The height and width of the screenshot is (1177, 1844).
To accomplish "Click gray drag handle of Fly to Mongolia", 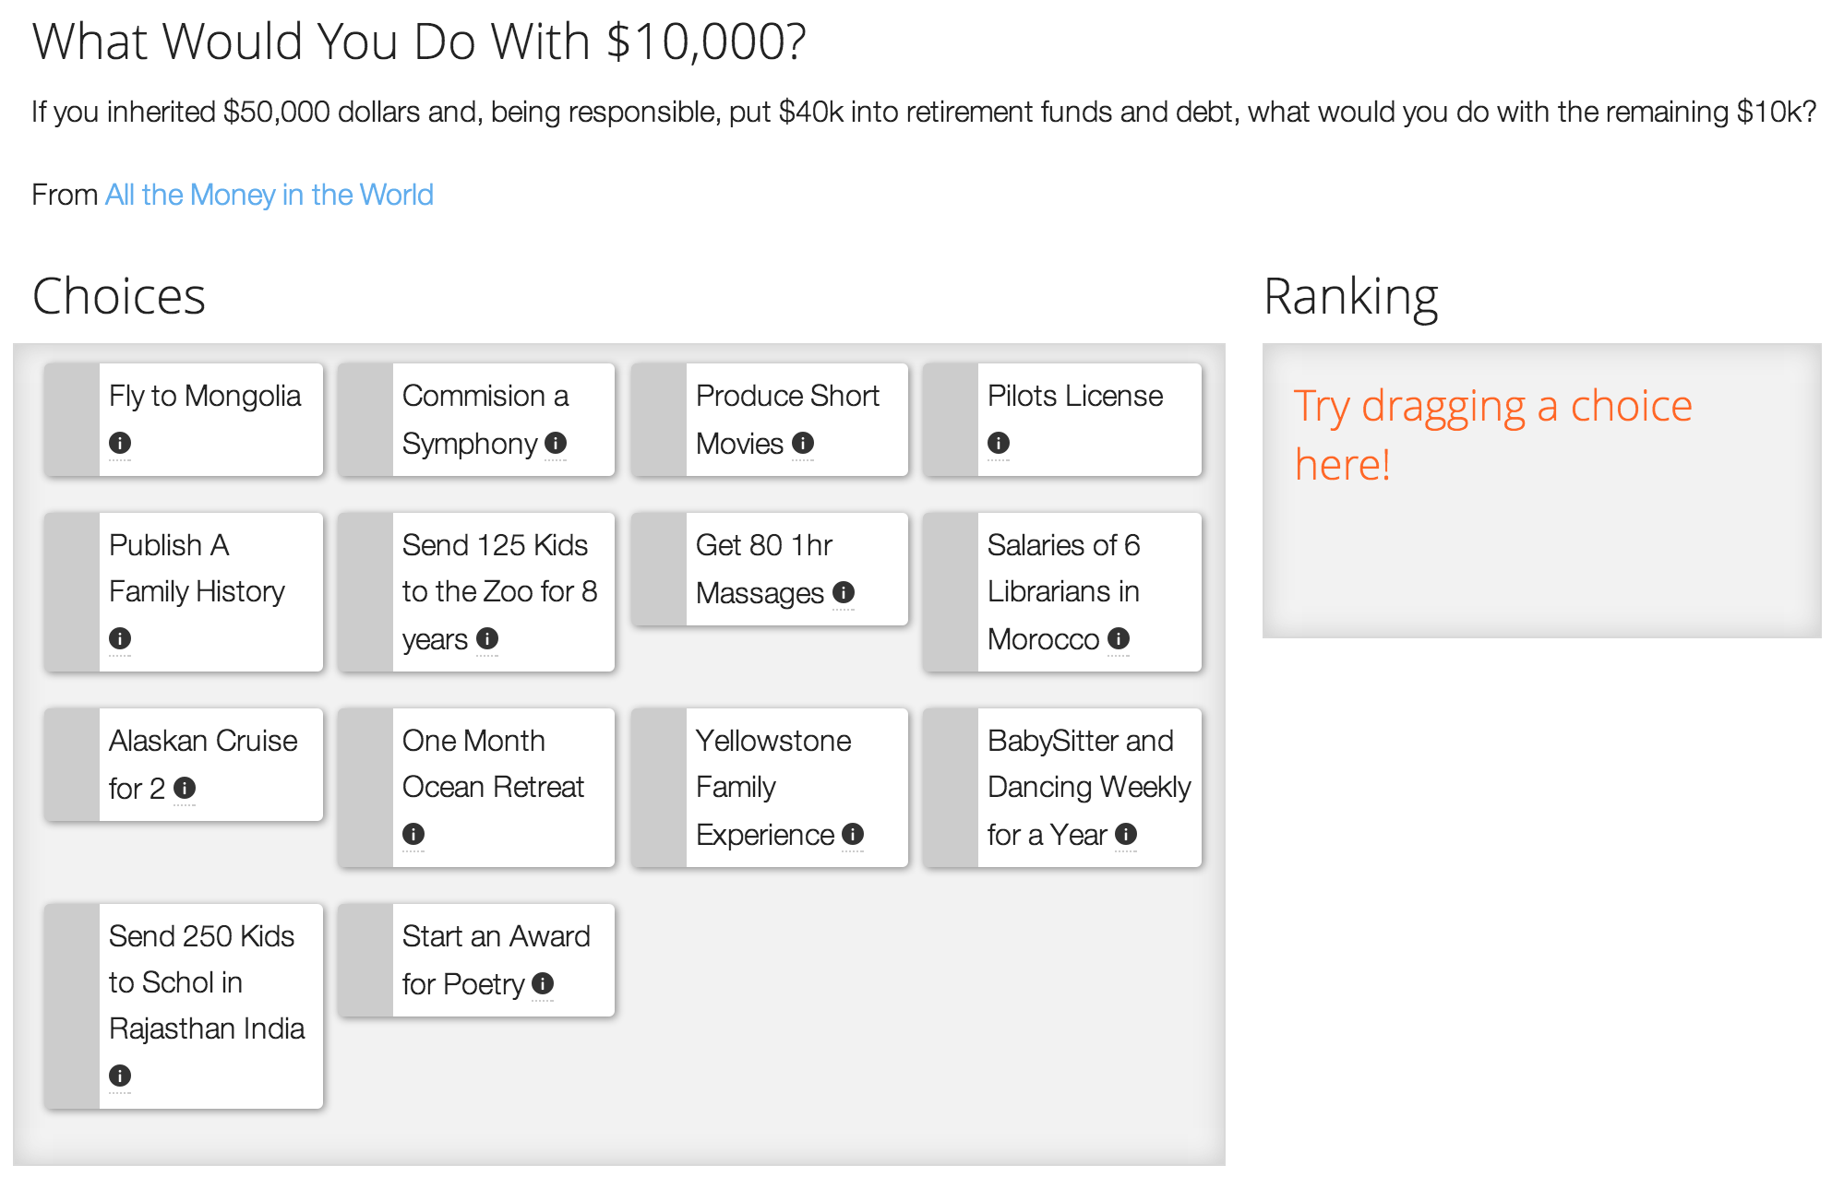I will coord(72,420).
